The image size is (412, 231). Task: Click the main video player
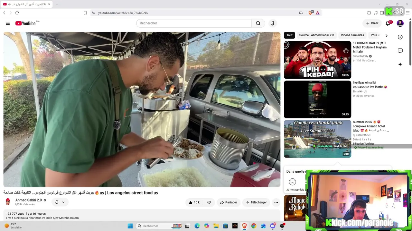(x=142, y=109)
